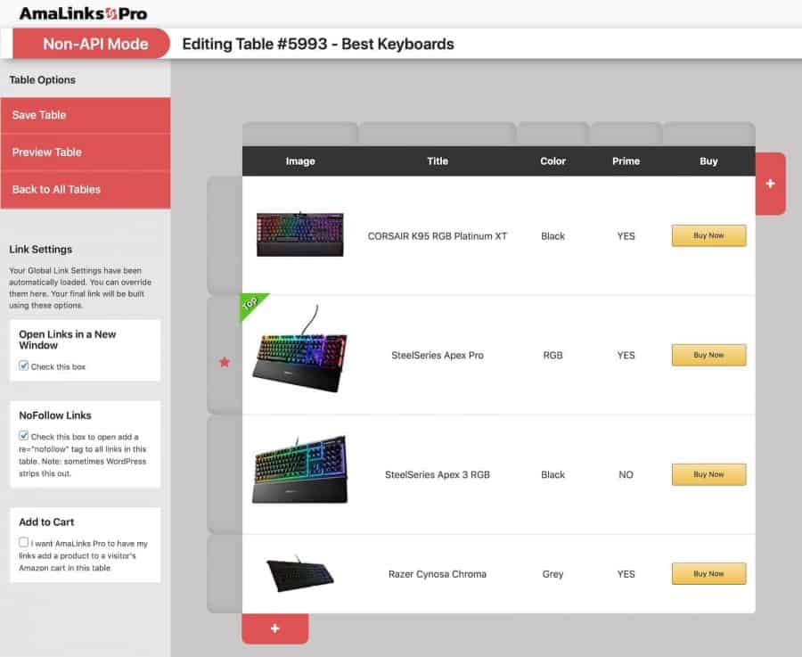The image size is (802, 657).
Task: Click the row handle beside CORSAIR K95 row
Action: (225, 235)
